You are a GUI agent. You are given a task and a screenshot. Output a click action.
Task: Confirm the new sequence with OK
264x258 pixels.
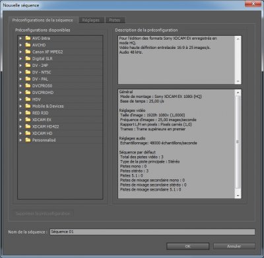(187, 246)
